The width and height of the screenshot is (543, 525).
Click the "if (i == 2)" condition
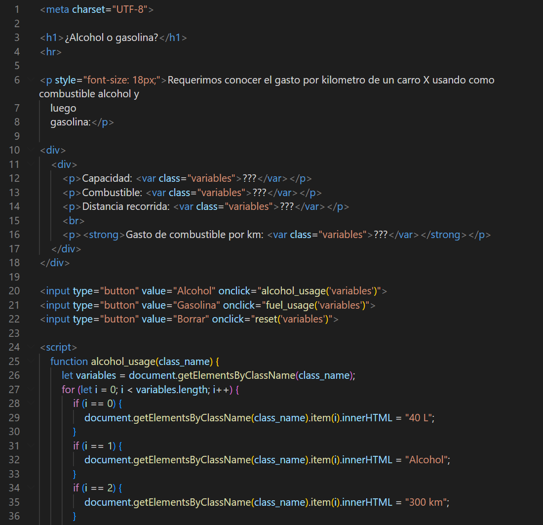(94, 488)
